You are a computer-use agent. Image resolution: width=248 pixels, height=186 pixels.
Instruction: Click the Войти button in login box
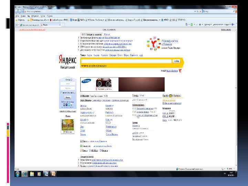tap(68, 97)
